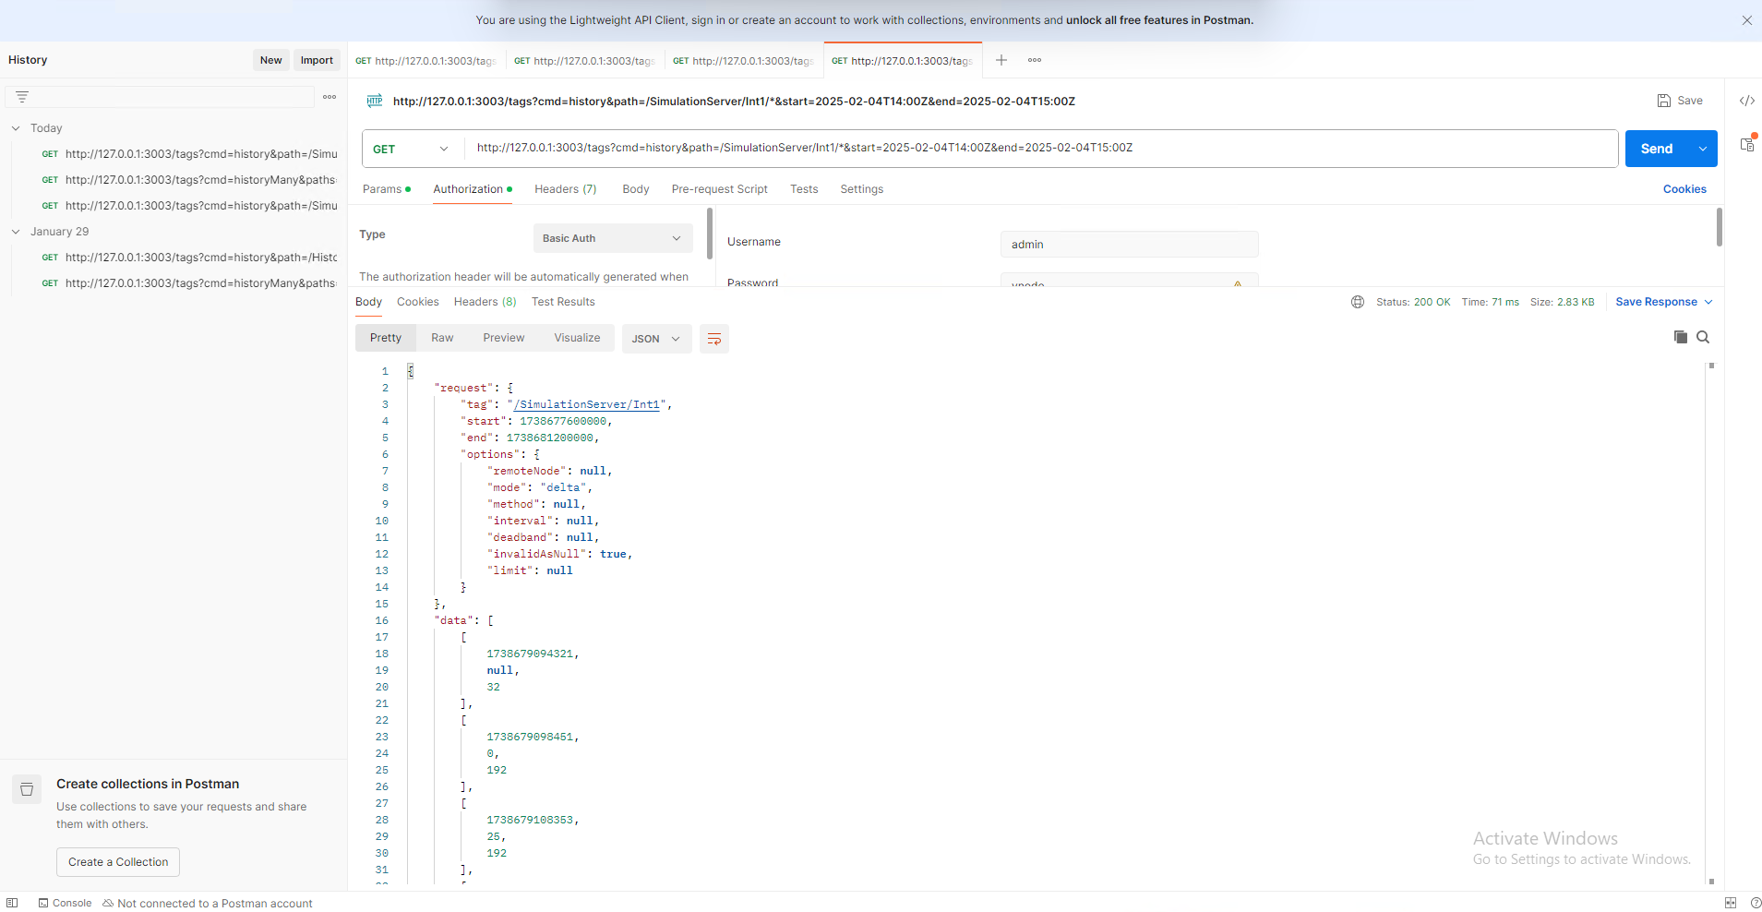Open the /SimulationServer/Int1 link in response

[588, 404]
